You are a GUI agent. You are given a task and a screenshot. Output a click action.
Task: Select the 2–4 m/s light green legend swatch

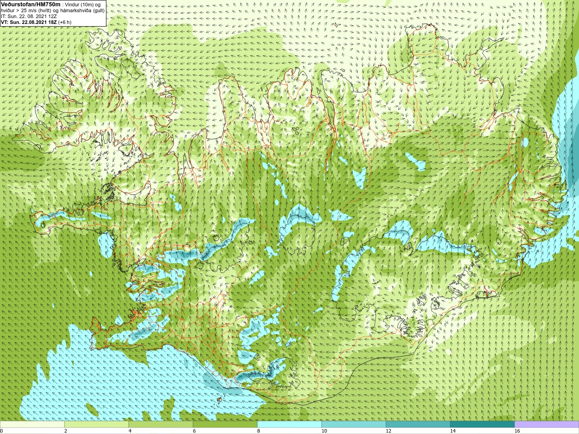[x=96, y=425]
